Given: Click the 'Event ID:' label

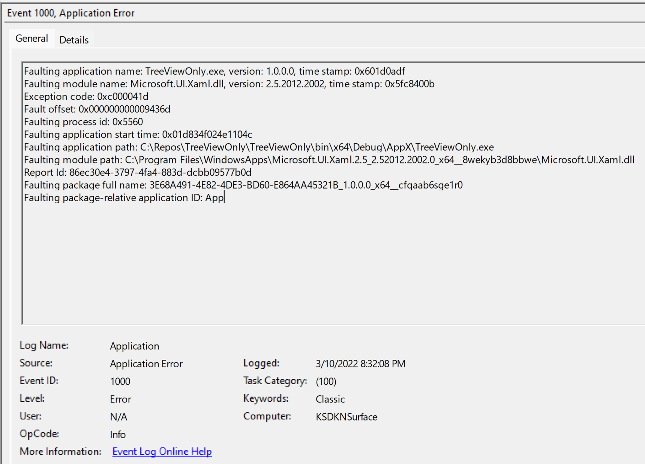Looking at the screenshot, I should click(39, 380).
